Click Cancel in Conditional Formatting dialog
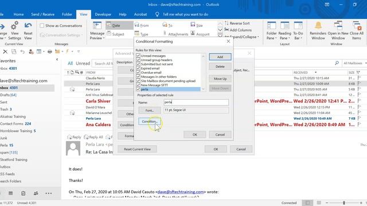The height and width of the screenshot is (206, 367). [x=220, y=134]
